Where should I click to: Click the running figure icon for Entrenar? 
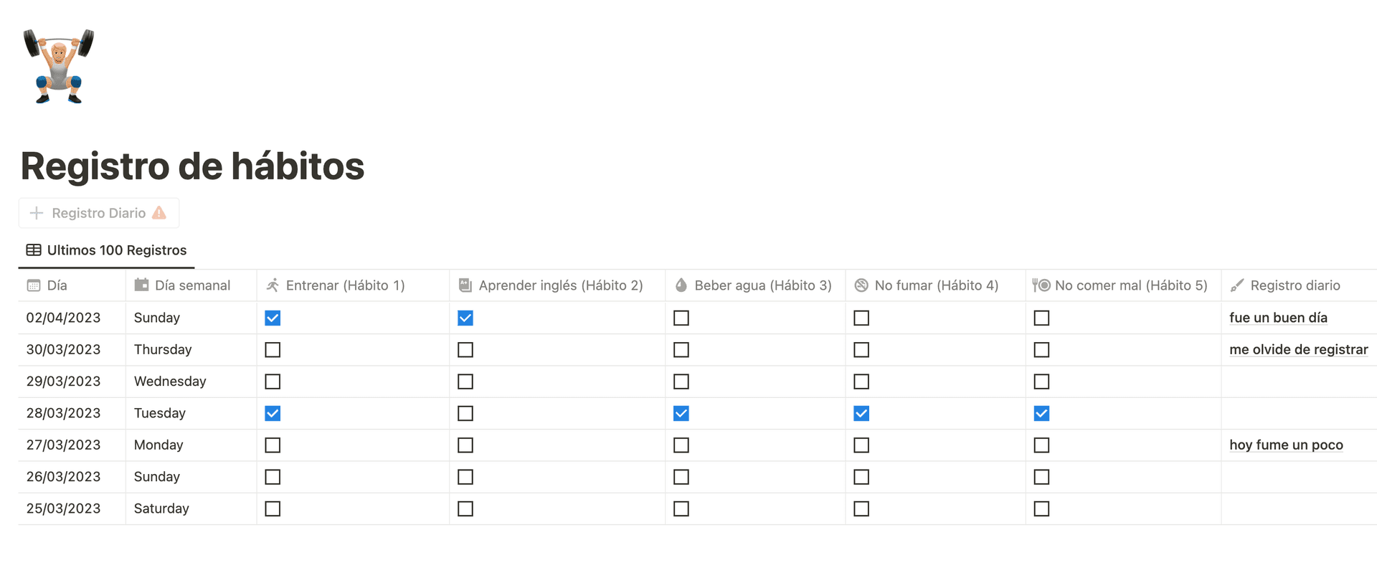click(x=273, y=285)
